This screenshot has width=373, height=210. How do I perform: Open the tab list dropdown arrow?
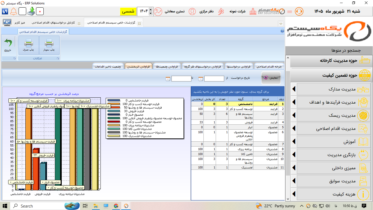click(281, 24)
